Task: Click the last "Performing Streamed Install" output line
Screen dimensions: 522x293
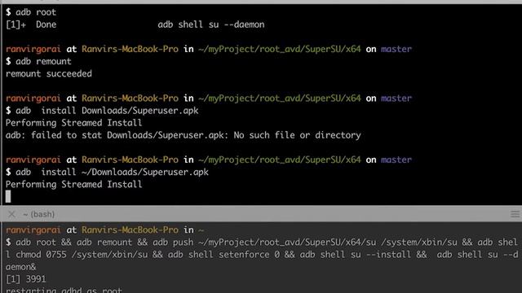Action: tap(74, 185)
